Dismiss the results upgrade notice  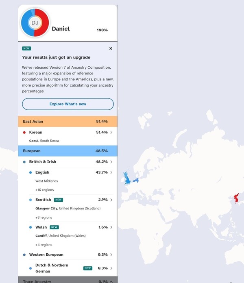tap(111, 48)
